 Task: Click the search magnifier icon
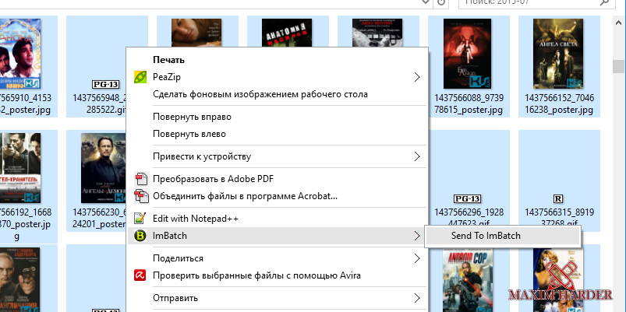click(603, 2)
